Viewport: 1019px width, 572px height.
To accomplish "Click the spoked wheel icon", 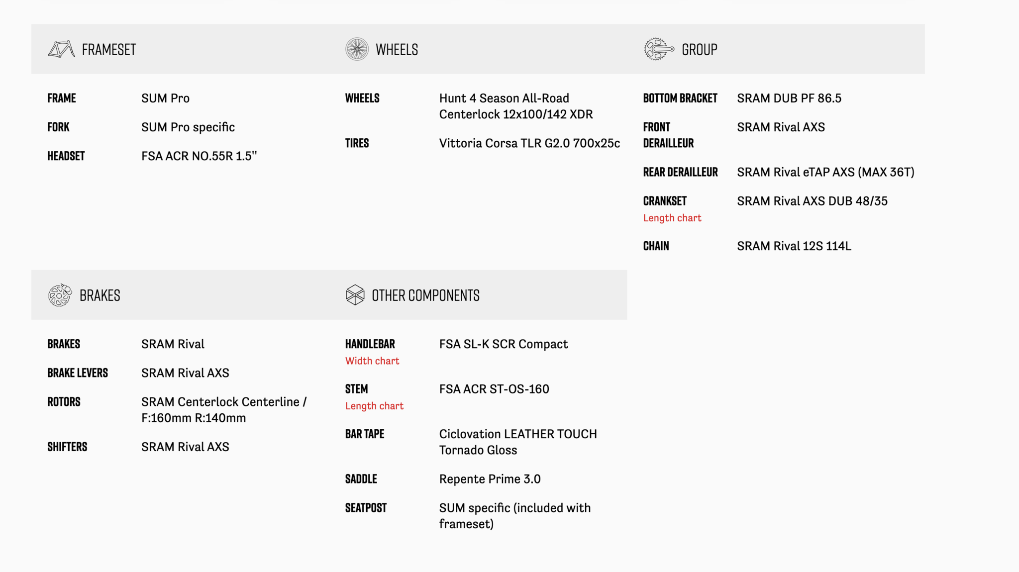I will [x=357, y=49].
